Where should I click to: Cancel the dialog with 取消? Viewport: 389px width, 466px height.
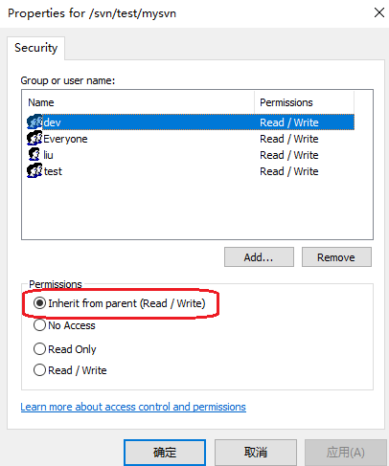pos(256,453)
